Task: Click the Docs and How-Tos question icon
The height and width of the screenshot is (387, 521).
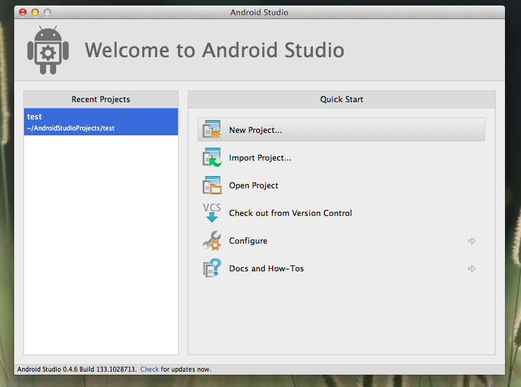Action: [212, 268]
